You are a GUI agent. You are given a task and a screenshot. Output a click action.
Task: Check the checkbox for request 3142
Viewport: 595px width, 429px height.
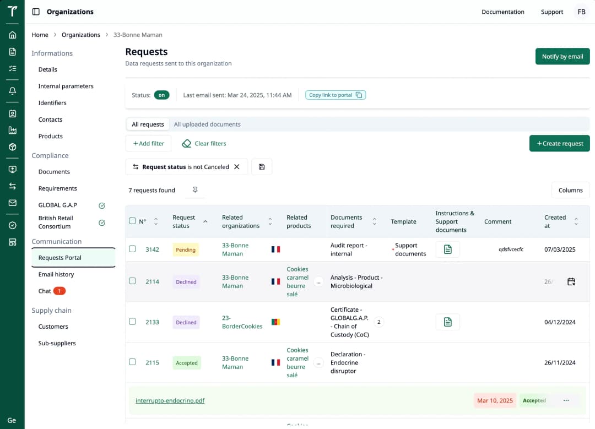click(x=132, y=249)
